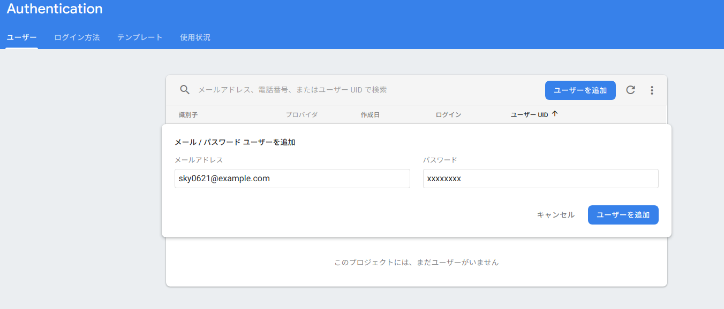Viewport: 724px width, 309px height.
Task: Click the sort arrow next to ユーザー UID
Action: coord(553,113)
